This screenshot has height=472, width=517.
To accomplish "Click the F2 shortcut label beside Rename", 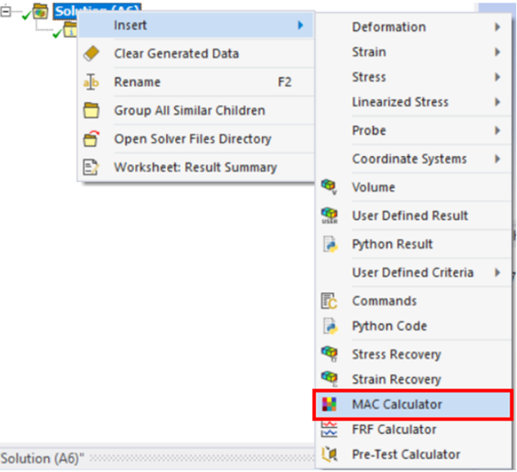I will tap(285, 82).
